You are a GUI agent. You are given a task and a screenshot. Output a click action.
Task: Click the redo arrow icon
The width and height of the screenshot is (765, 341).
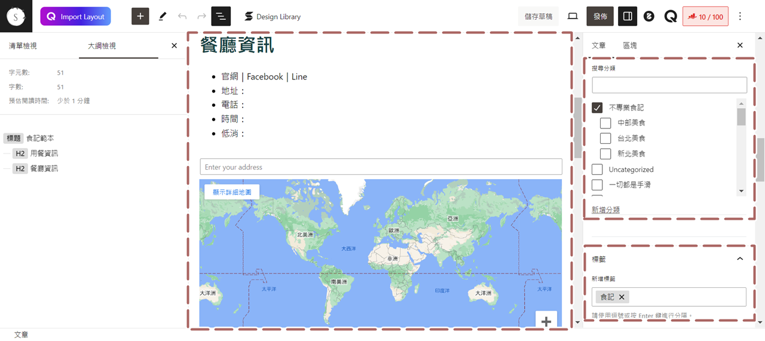pyautogui.click(x=201, y=16)
